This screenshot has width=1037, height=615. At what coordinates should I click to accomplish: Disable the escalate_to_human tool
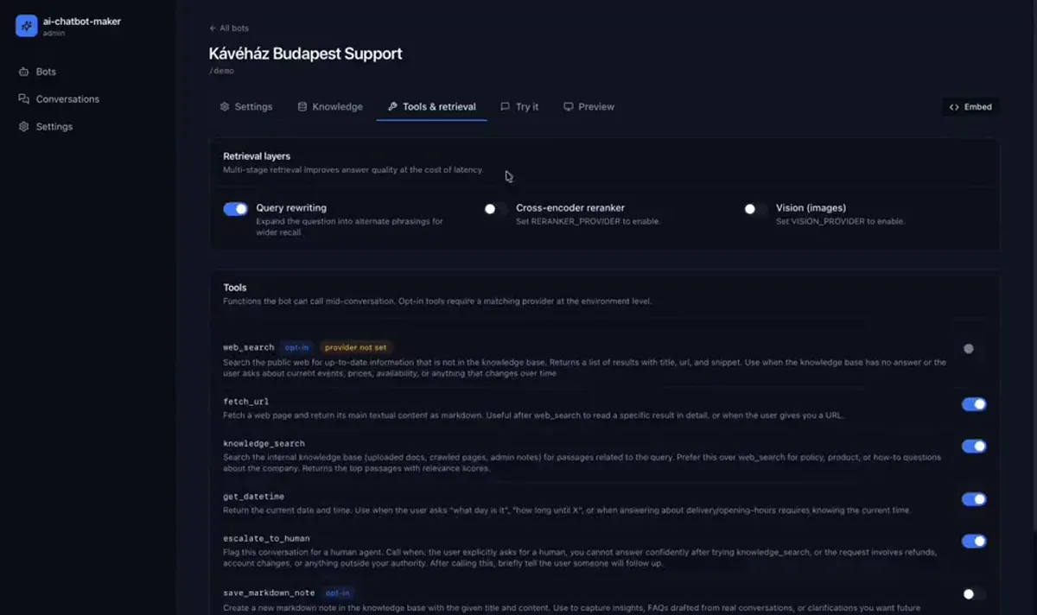click(x=974, y=542)
